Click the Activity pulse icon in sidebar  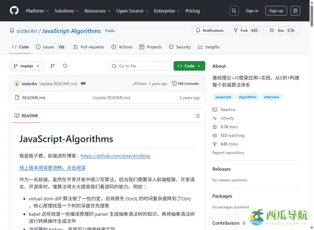pos(214,118)
